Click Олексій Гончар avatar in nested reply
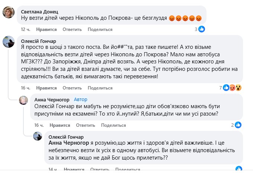The image size is (253, 173). click(38, 136)
